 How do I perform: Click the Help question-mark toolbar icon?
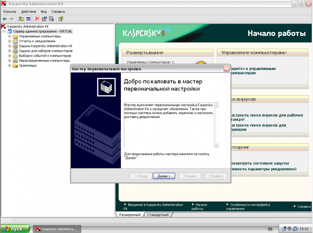[x=61, y=19]
